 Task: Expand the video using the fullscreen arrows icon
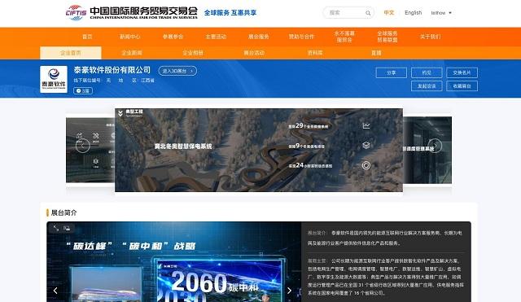[x=56, y=228]
